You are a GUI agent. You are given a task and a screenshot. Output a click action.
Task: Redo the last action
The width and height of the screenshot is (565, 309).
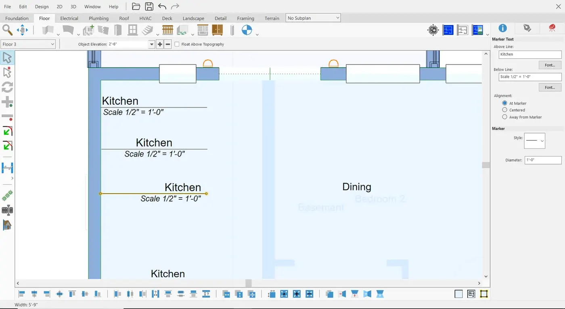pos(175,6)
